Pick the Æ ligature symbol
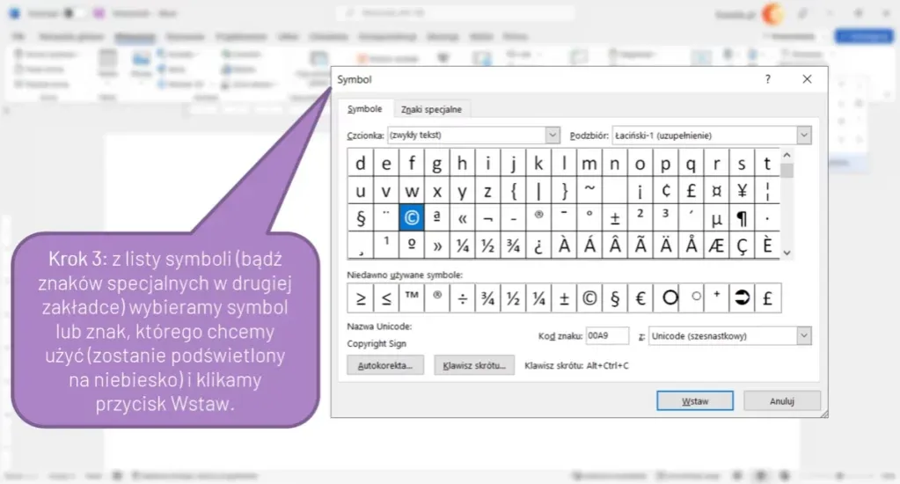Screen dimensions: 900x484 (716, 246)
